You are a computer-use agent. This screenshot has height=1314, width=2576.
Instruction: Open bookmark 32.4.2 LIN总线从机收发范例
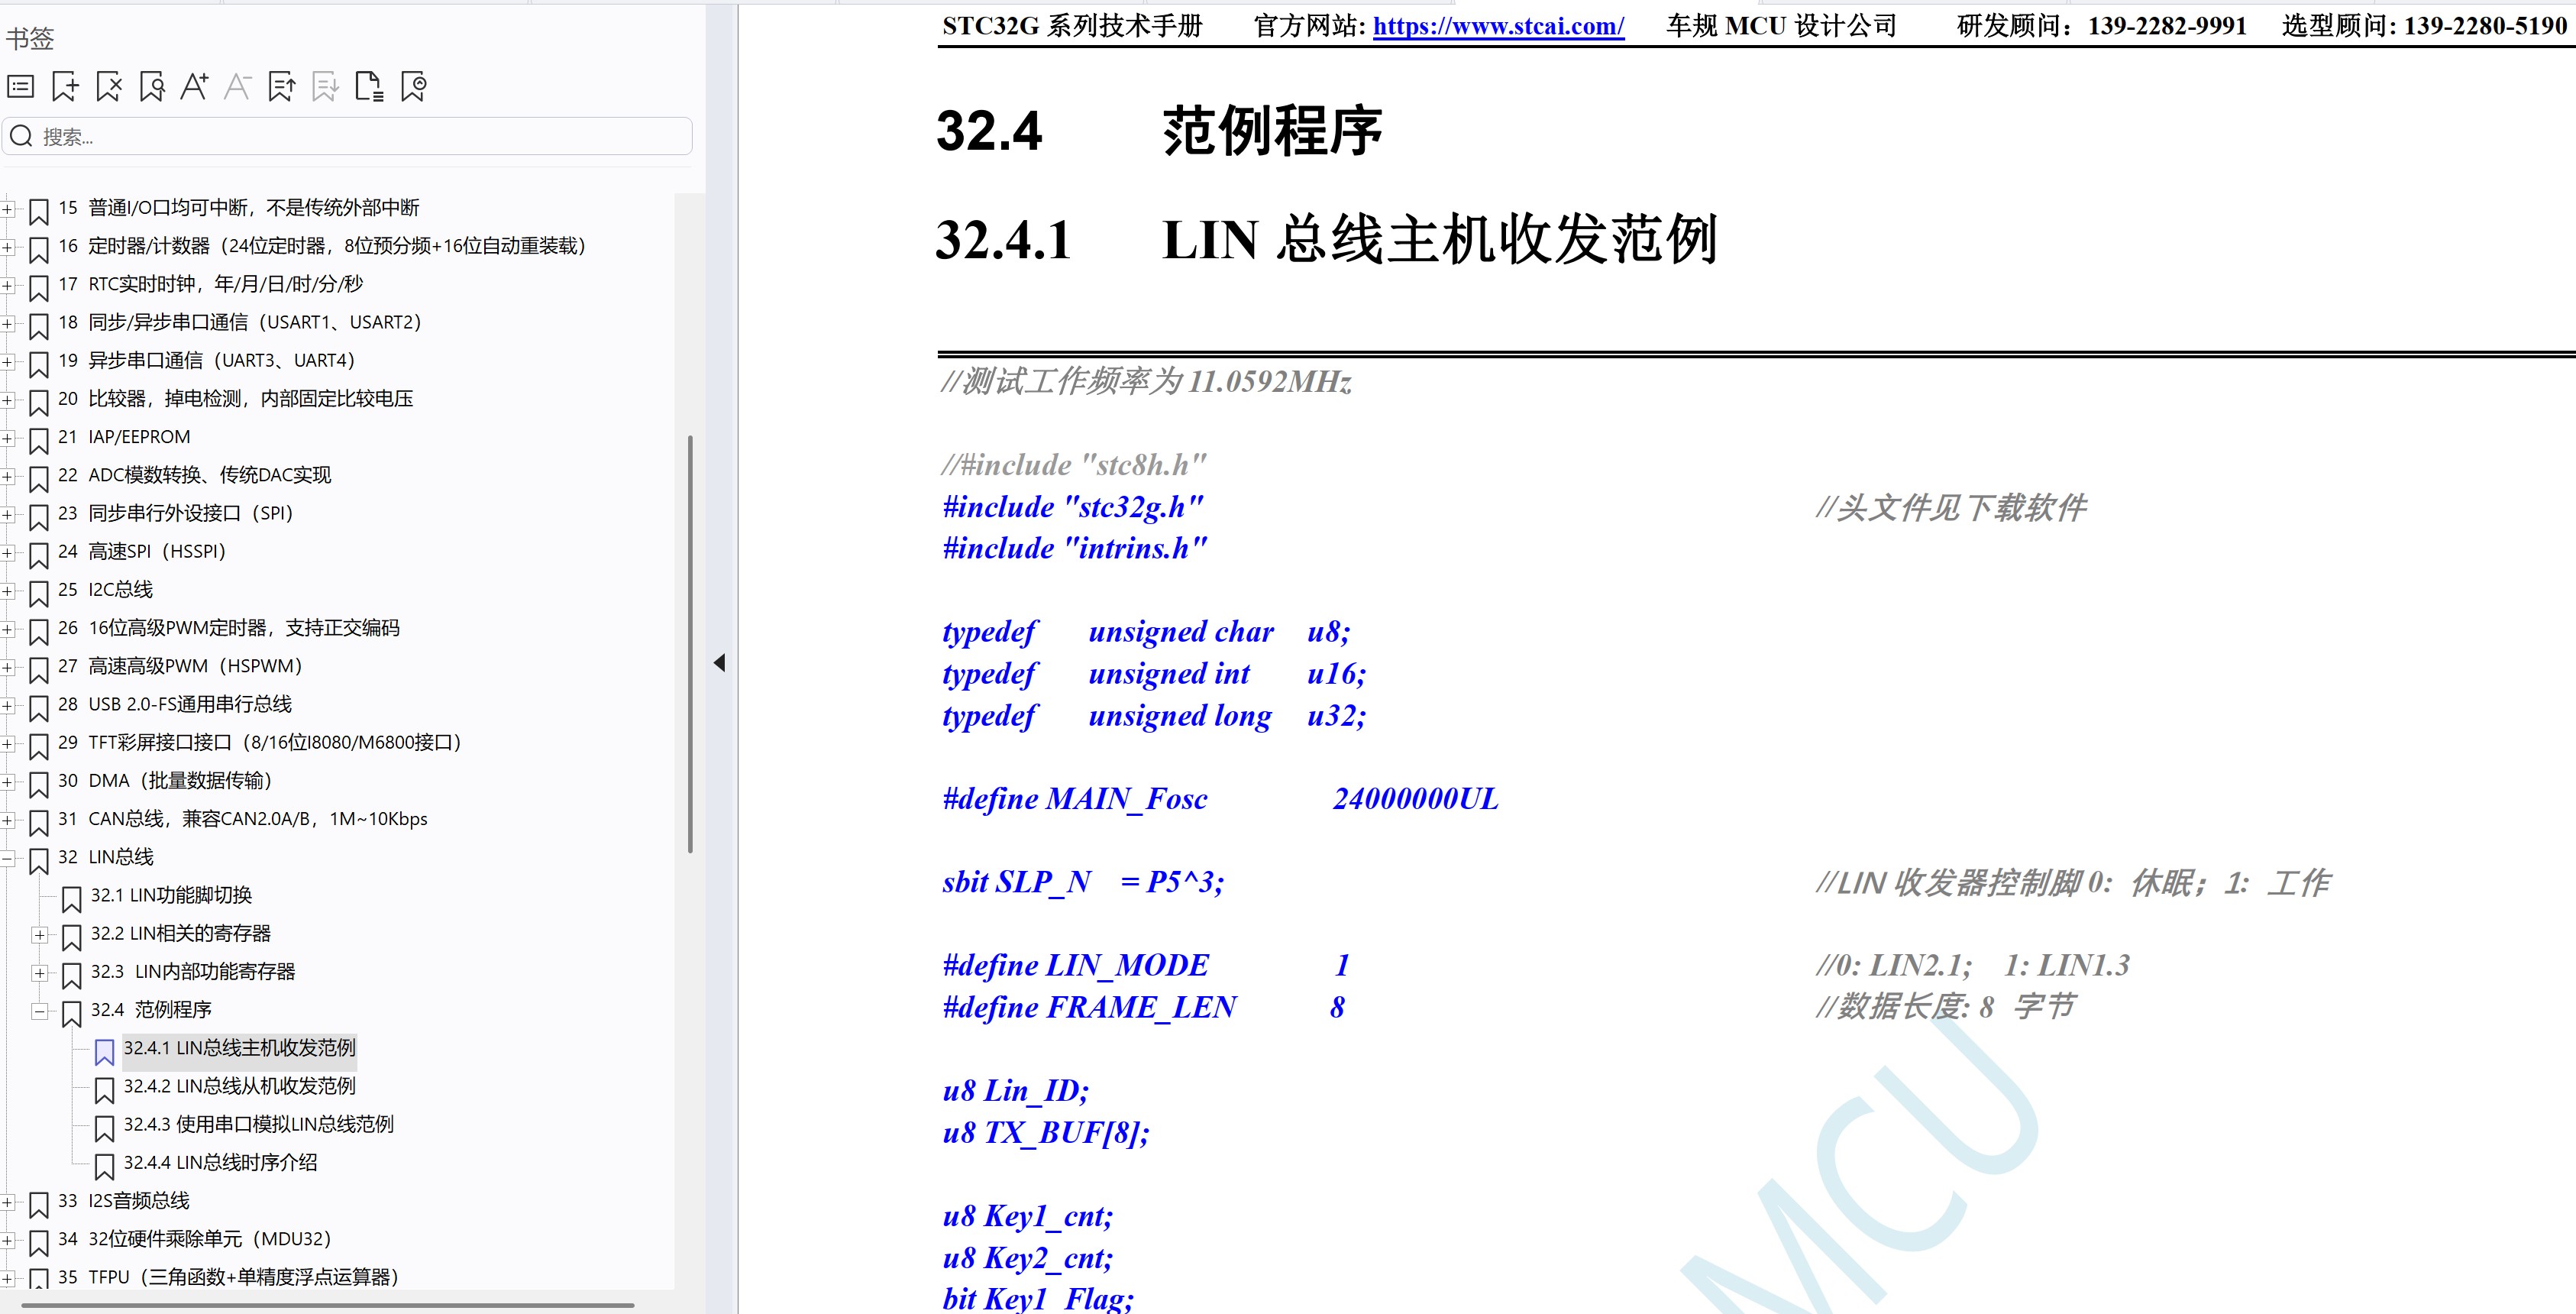[239, 1086]
